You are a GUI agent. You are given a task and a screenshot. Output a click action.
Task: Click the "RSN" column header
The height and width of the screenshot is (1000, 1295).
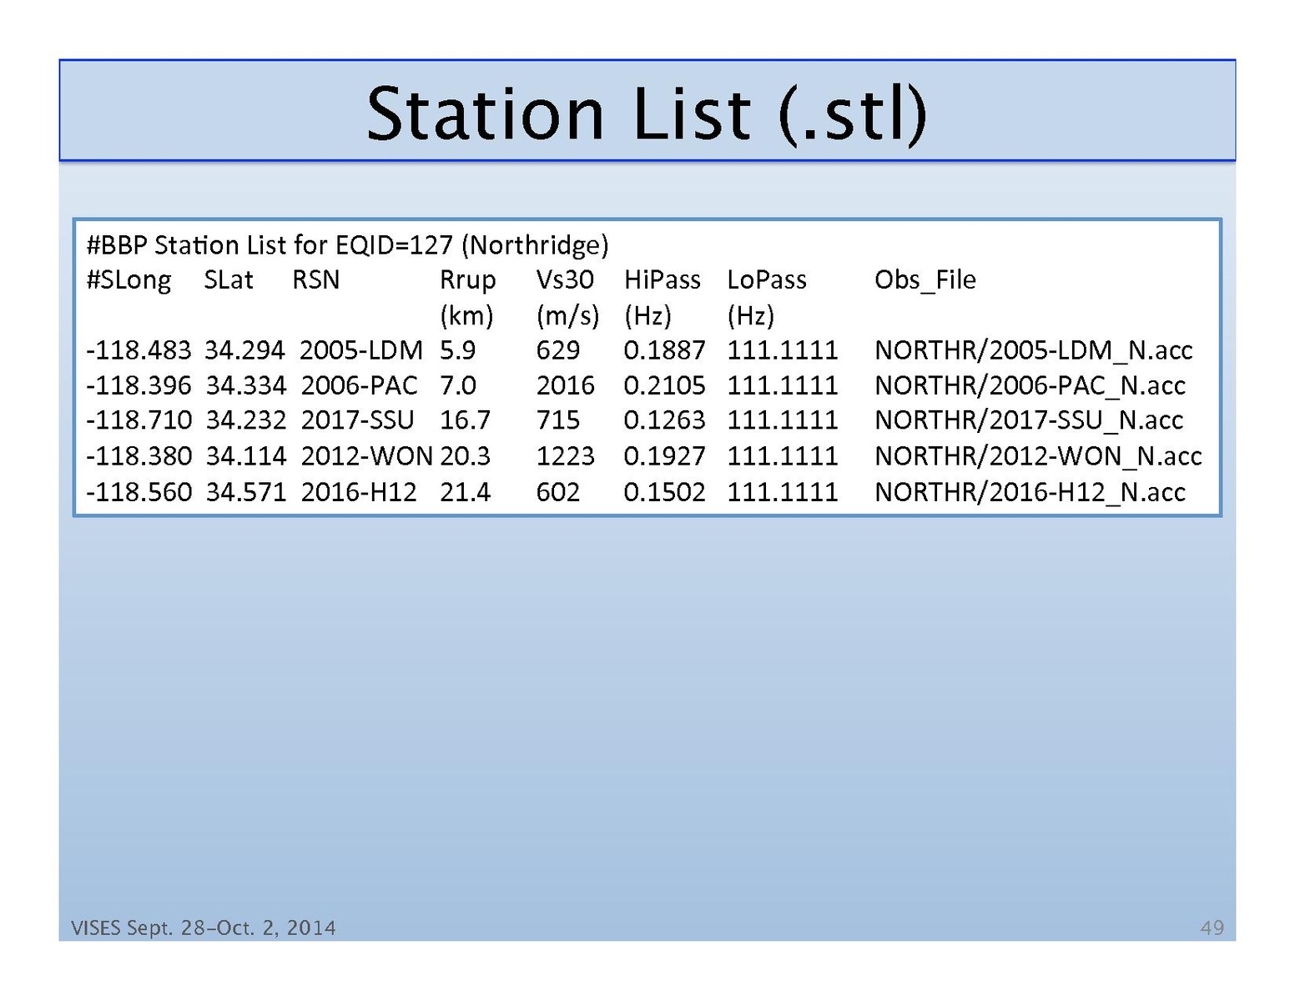[315, 280]
